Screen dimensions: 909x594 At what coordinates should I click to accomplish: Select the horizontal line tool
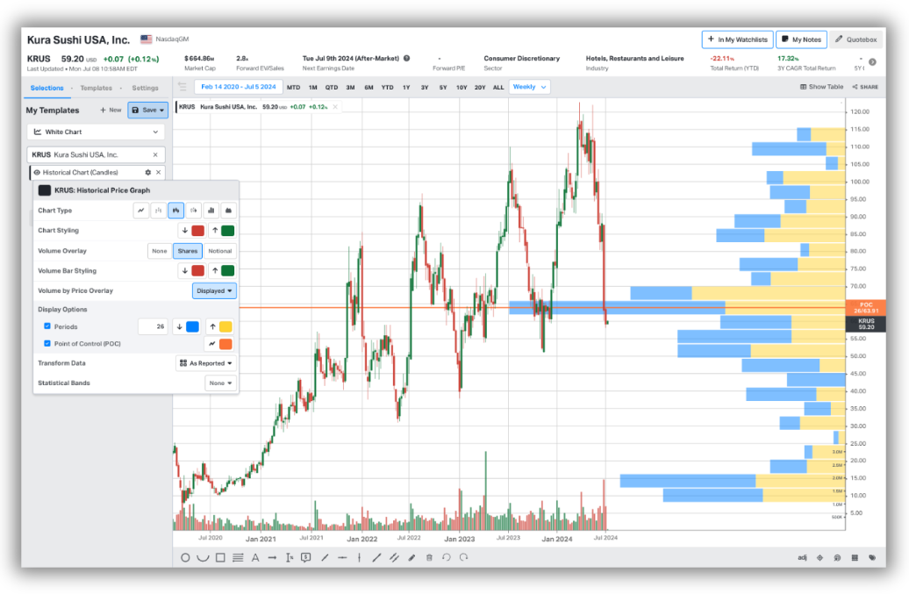[x=342, y=557]
